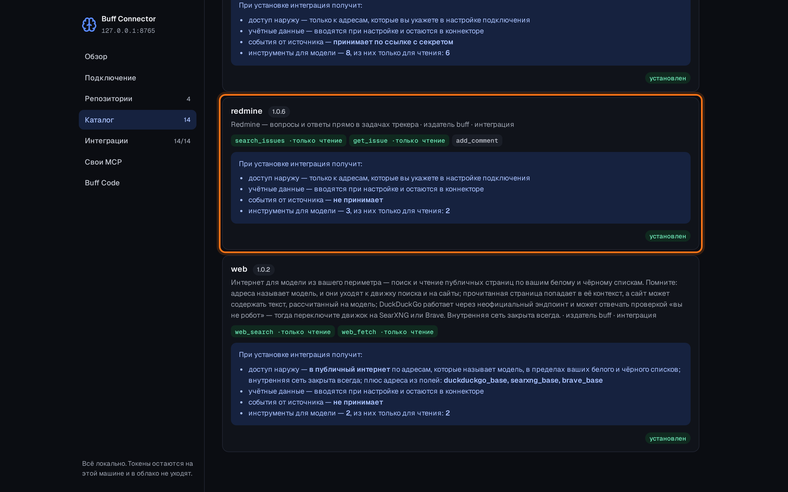Click the Интеграции count 14/14

point(182,141)
